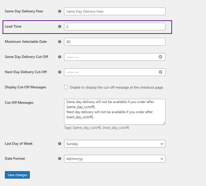Viewport: 206px width, 186px height.
Task: Click the 'Lead Time' label text
Action: (13, 26)
